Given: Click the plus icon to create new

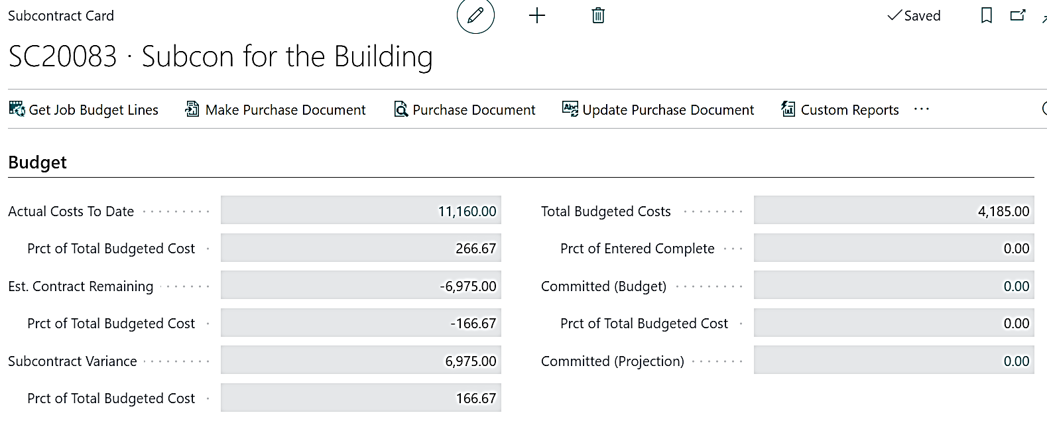Looking at the screenshot, I should click(537, 16).
